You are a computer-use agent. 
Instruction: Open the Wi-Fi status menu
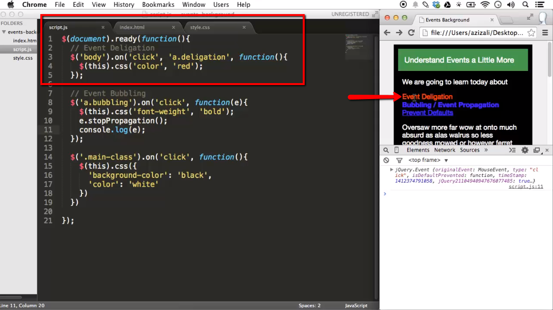pyautogui.click(x=485, y=4)
